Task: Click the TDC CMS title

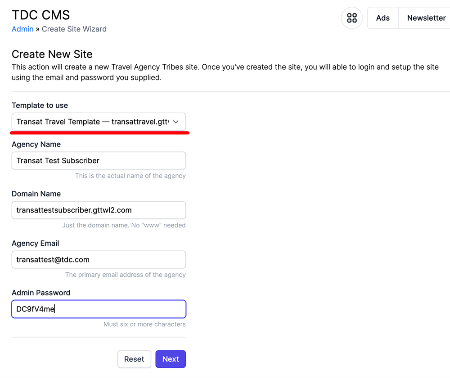Action: (41, 15)
